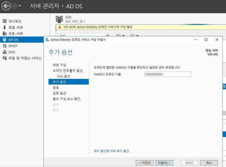This screenshot has height=167, width=226.
Task: Go to 경로 wizard step
Action: (56, 88)
